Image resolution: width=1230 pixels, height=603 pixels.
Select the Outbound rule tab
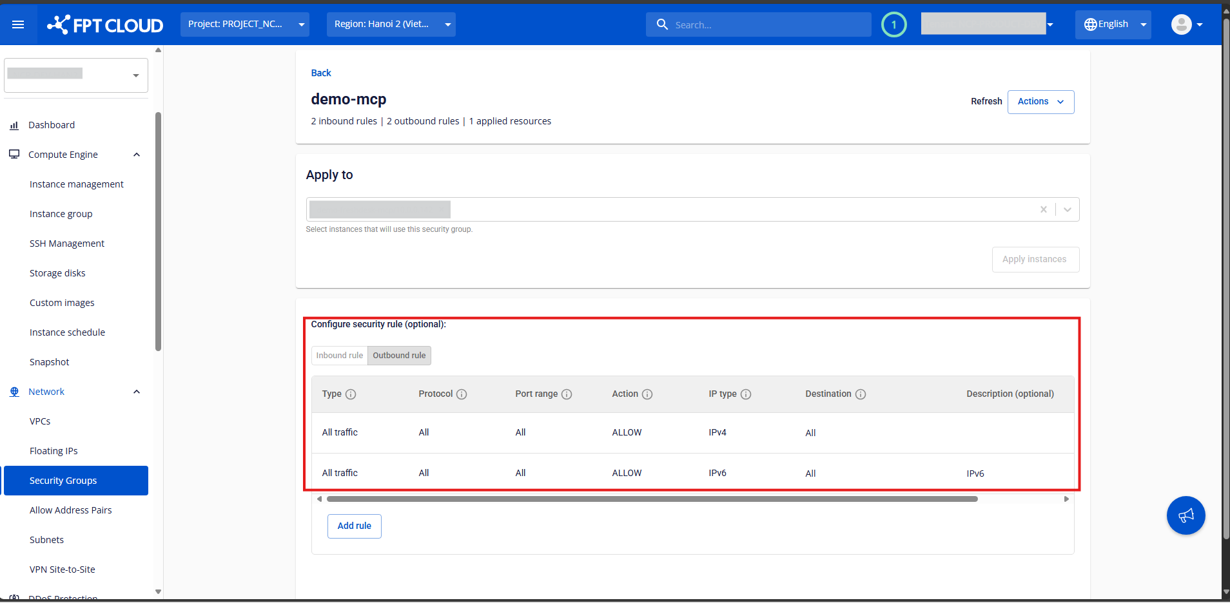[399, 356]
